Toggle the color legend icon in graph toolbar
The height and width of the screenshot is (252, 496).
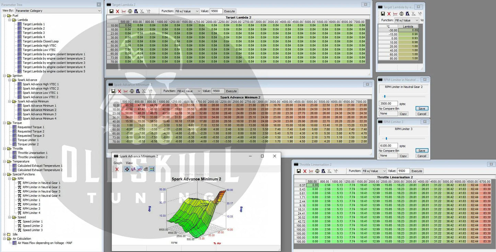[x=152, y=169]
